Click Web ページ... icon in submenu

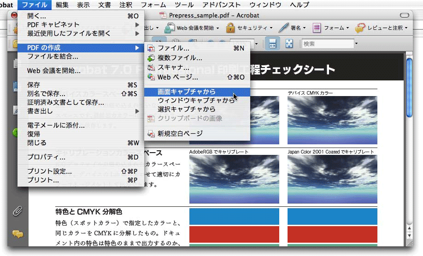[x=151, y=77]
